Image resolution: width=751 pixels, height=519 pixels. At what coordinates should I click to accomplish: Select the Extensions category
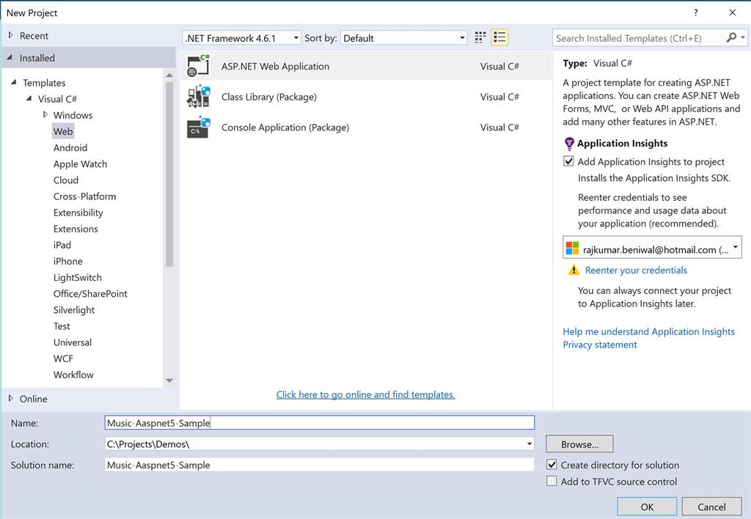click(x=76, y=229)
